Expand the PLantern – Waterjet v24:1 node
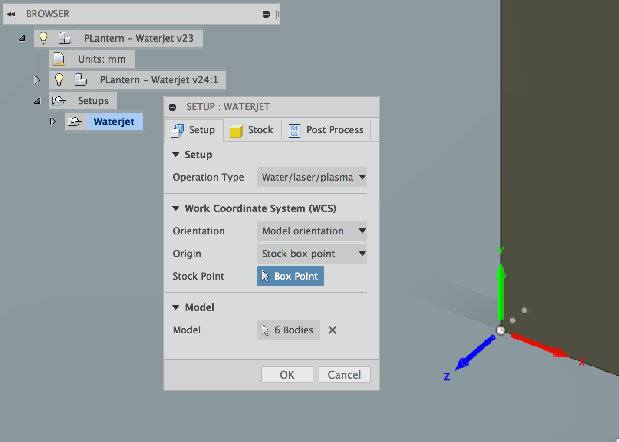 (37, 80)
